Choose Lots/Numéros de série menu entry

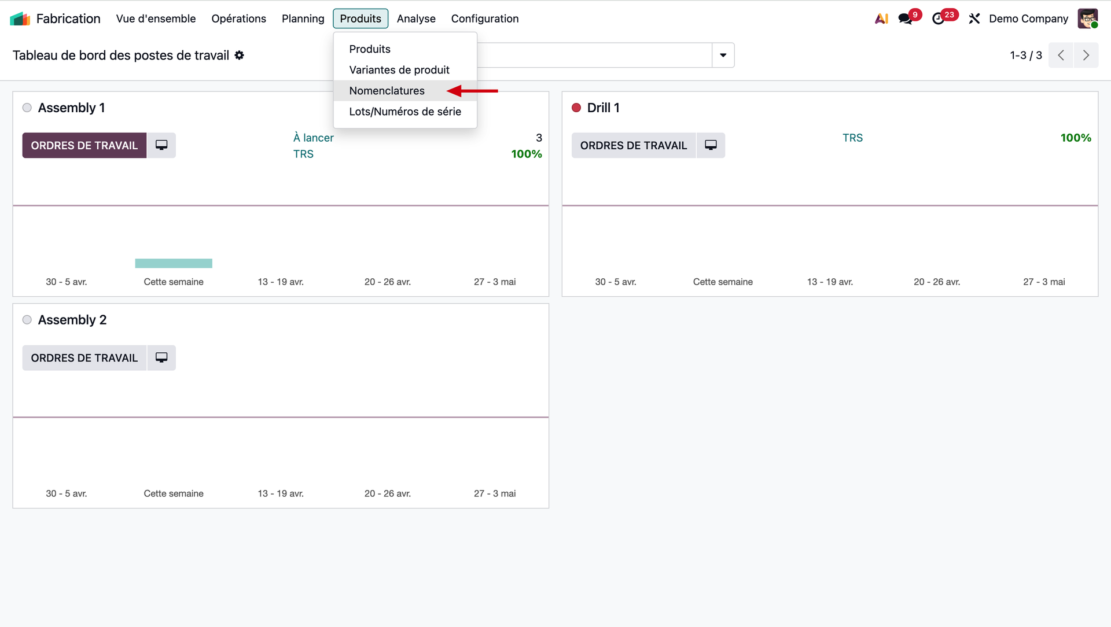pos(405,112)
